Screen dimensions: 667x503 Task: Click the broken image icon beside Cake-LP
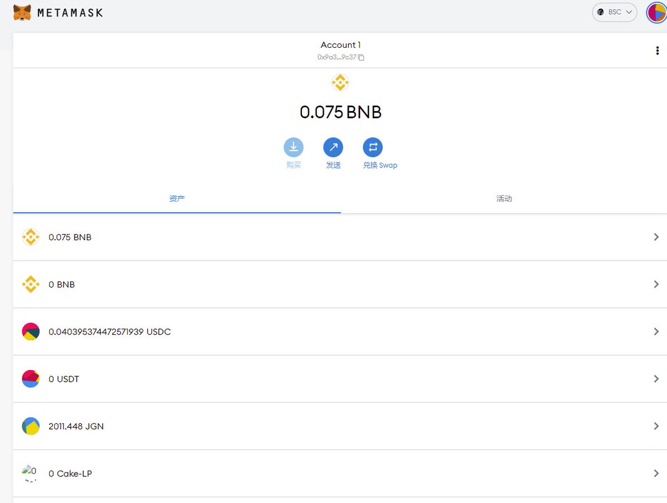point(31,474)
